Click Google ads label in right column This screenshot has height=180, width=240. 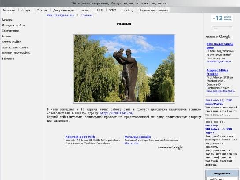pyautogui.click(x=218, y=36)
